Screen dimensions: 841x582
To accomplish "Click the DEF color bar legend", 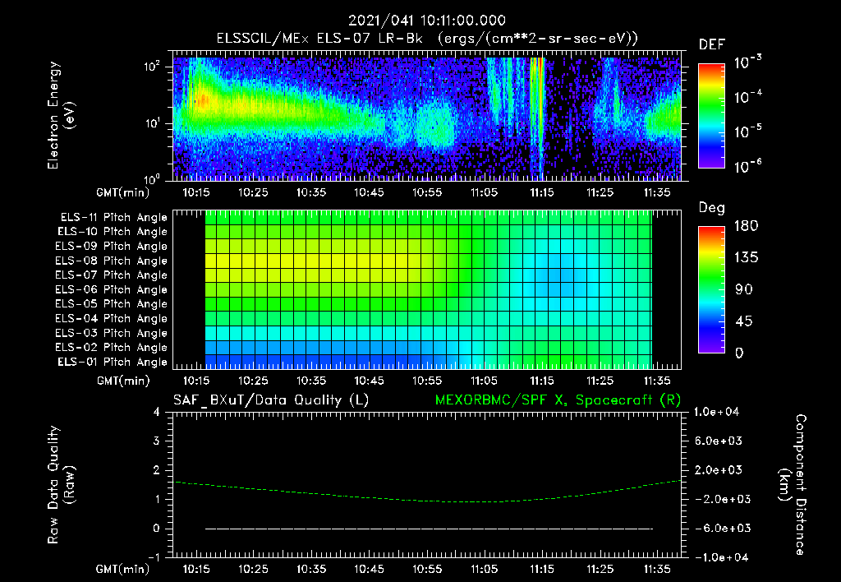I will [711, 116].
